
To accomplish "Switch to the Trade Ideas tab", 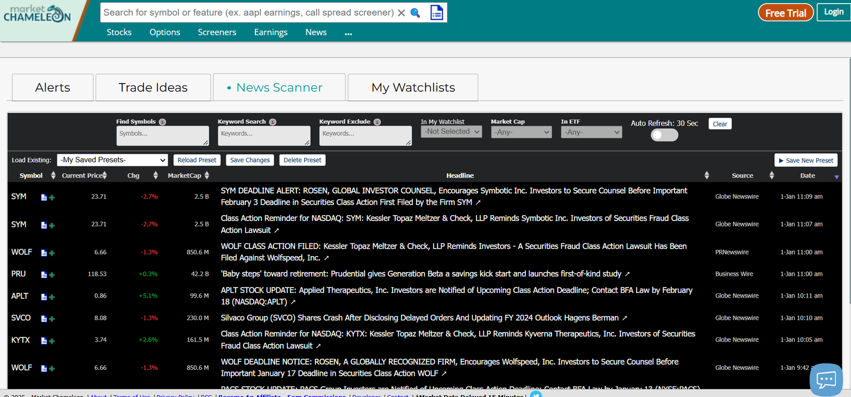I will [x=153, y=87].
